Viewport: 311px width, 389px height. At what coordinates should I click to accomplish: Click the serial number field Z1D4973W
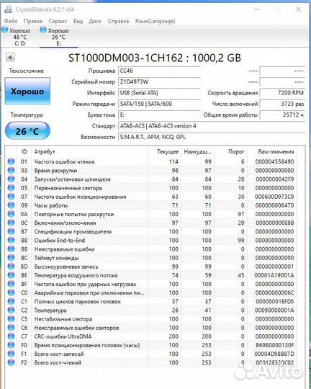point(159,82)
